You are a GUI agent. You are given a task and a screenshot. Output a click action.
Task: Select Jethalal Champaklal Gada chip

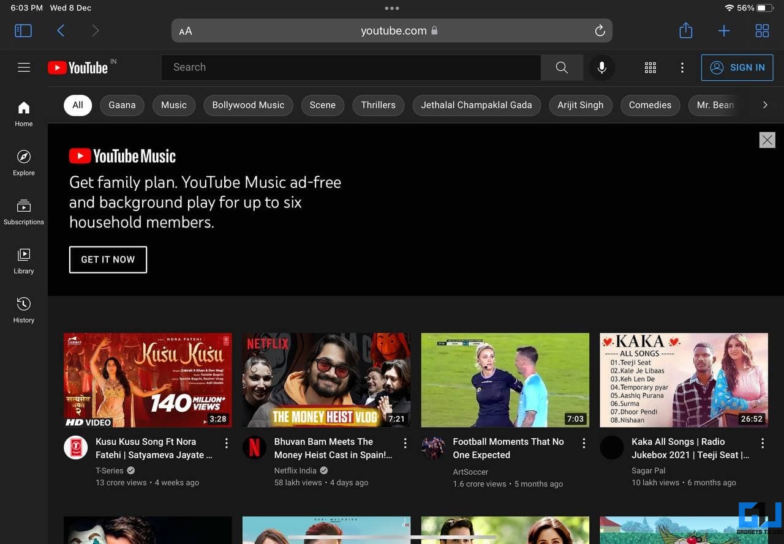pyautogui.click(x=477, y=105)
